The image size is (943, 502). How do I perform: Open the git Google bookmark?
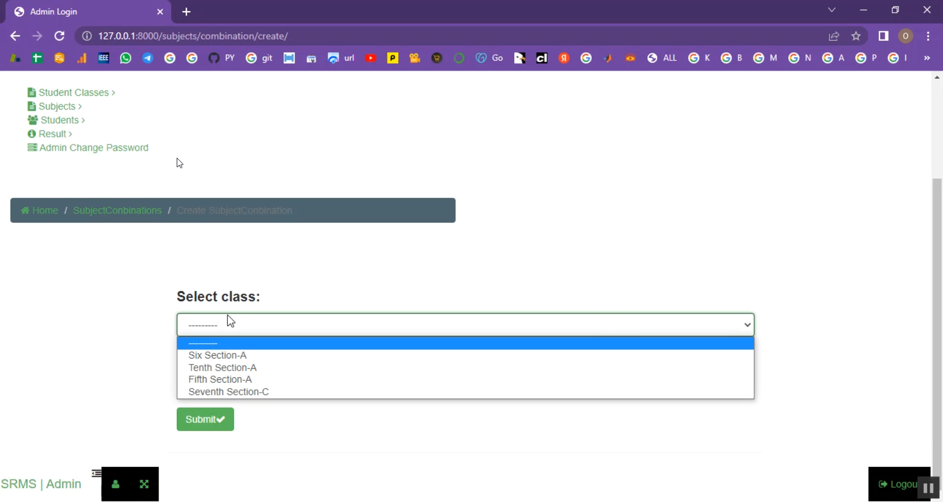pos(259,58)
